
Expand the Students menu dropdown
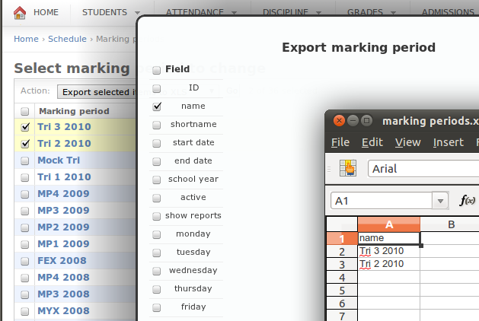pyautogui.click(x=137, y=13)
